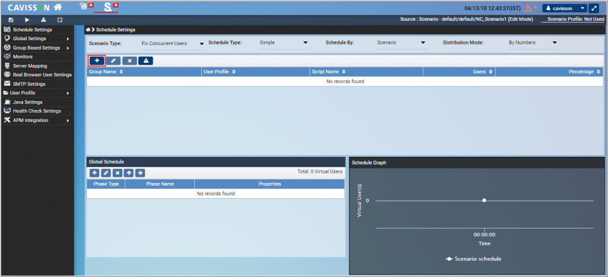This screenshot has width=608, height=277.
Task: Open the theme color paint bucket picker
Action: (528, 8)
